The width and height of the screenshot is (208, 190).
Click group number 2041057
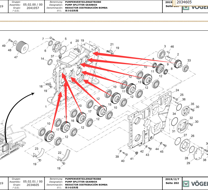[x=33, y=8]
